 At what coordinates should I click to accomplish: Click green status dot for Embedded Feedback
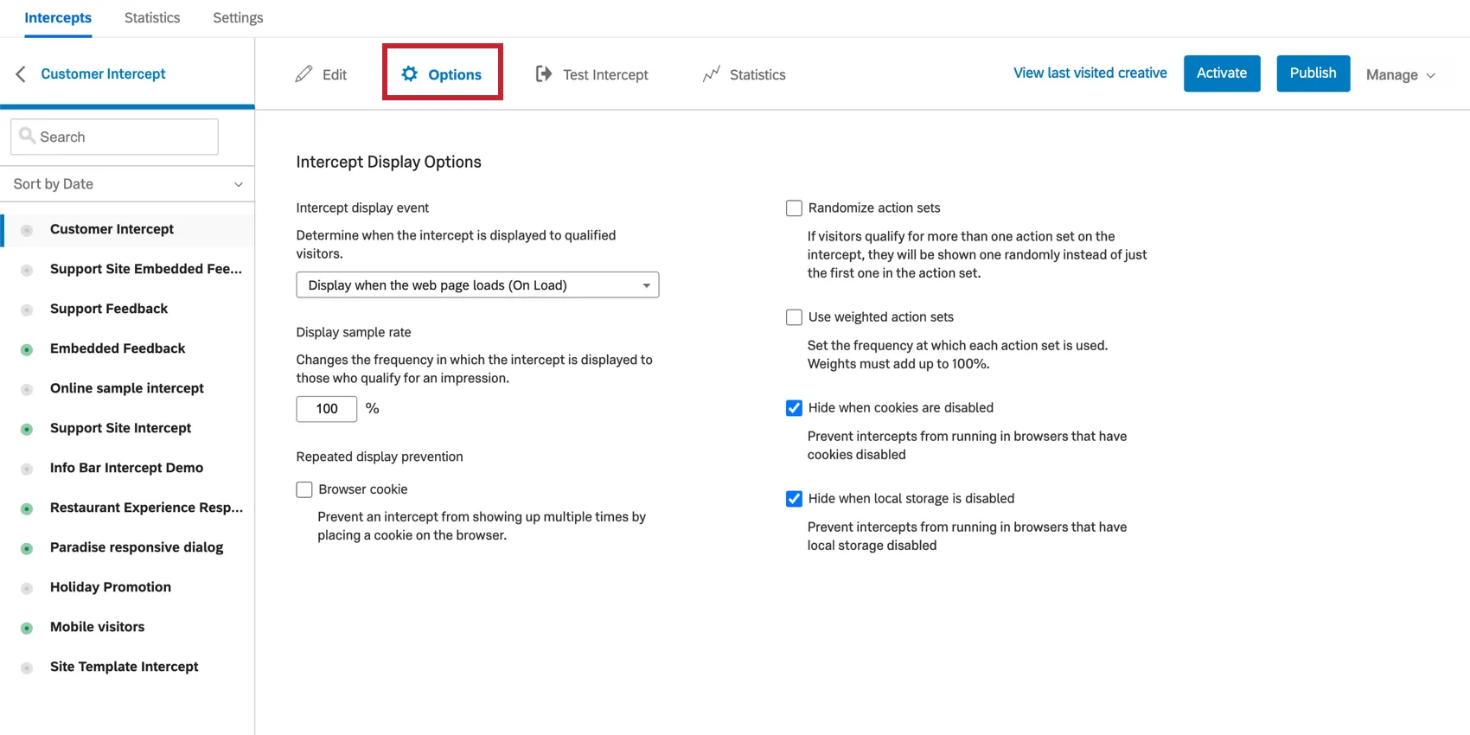pos(27,349)
